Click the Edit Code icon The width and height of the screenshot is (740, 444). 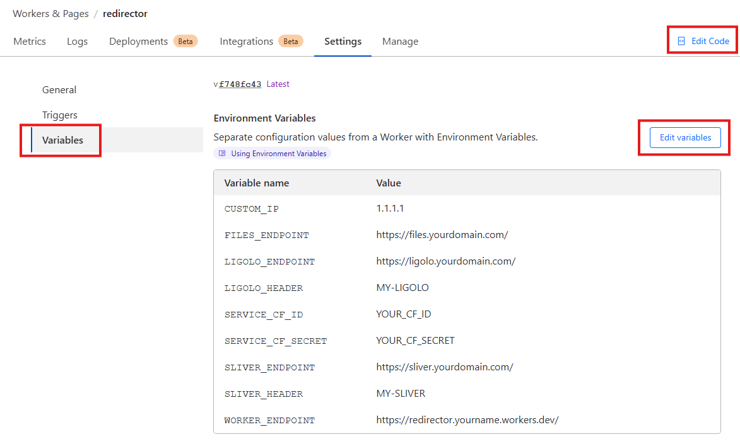681,41
